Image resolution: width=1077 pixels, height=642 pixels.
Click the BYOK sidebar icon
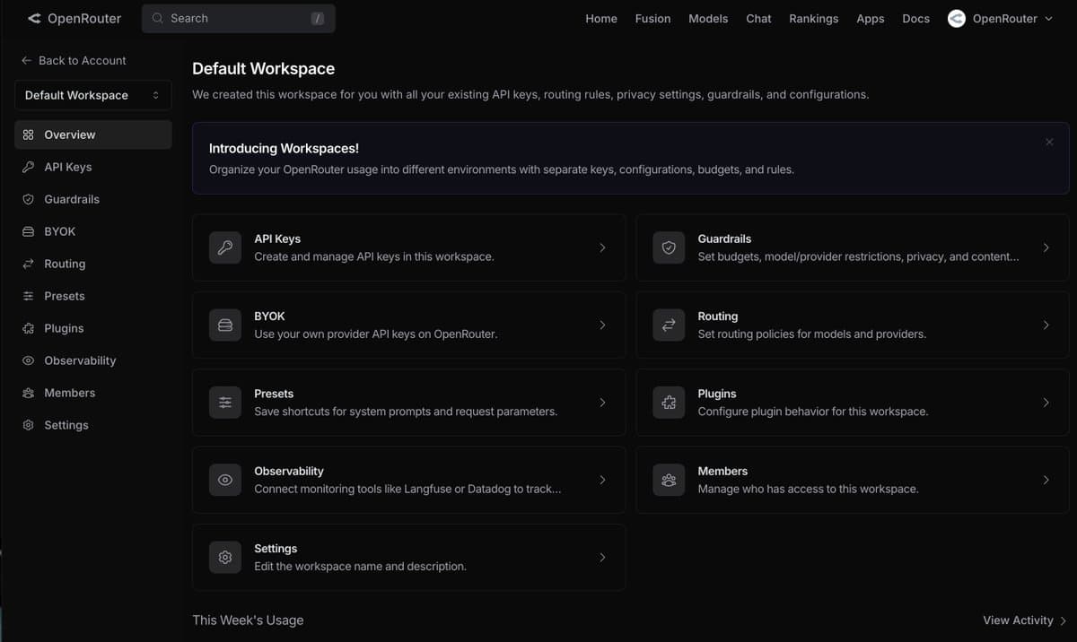point(25,231)
